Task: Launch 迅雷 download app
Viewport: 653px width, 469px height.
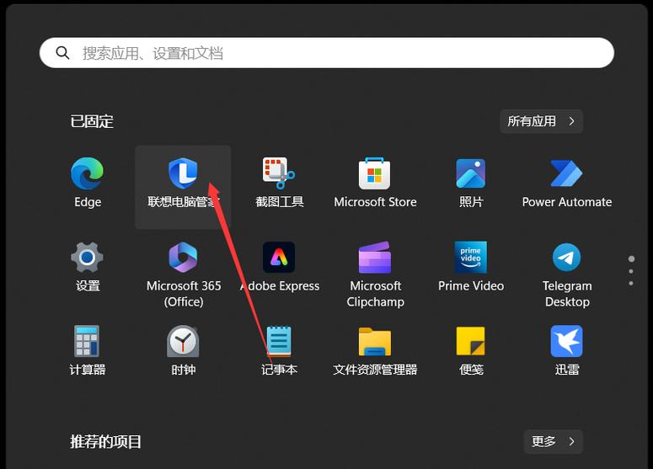Action: [567, 350]
